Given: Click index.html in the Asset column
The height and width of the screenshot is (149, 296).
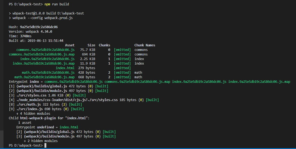Looking at the screenshot, I should pyautogui.click(x=65, y=68).
